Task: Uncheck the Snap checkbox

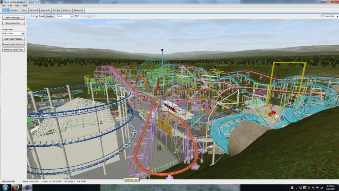Action: 37,16
